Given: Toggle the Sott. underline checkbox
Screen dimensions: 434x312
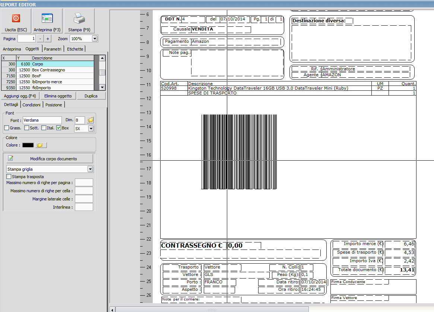Looking at the screenshot, I should [x=26, y=128].
